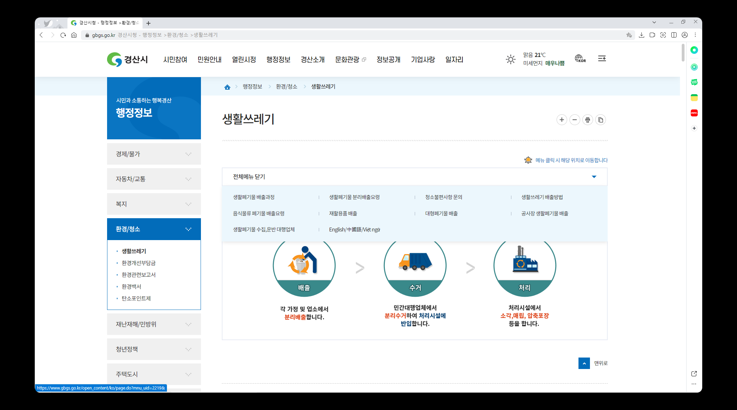Click the print page icon
The width and height of the screenshot is (737, 410).
[x=588, y=120]
